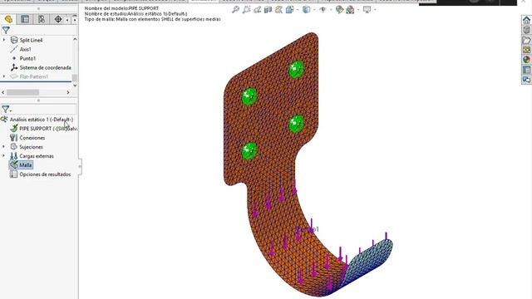Expand the Sujeciones folder
This screenshot has width=532, height=299.
pyautogui.click(x=3, y=147)
